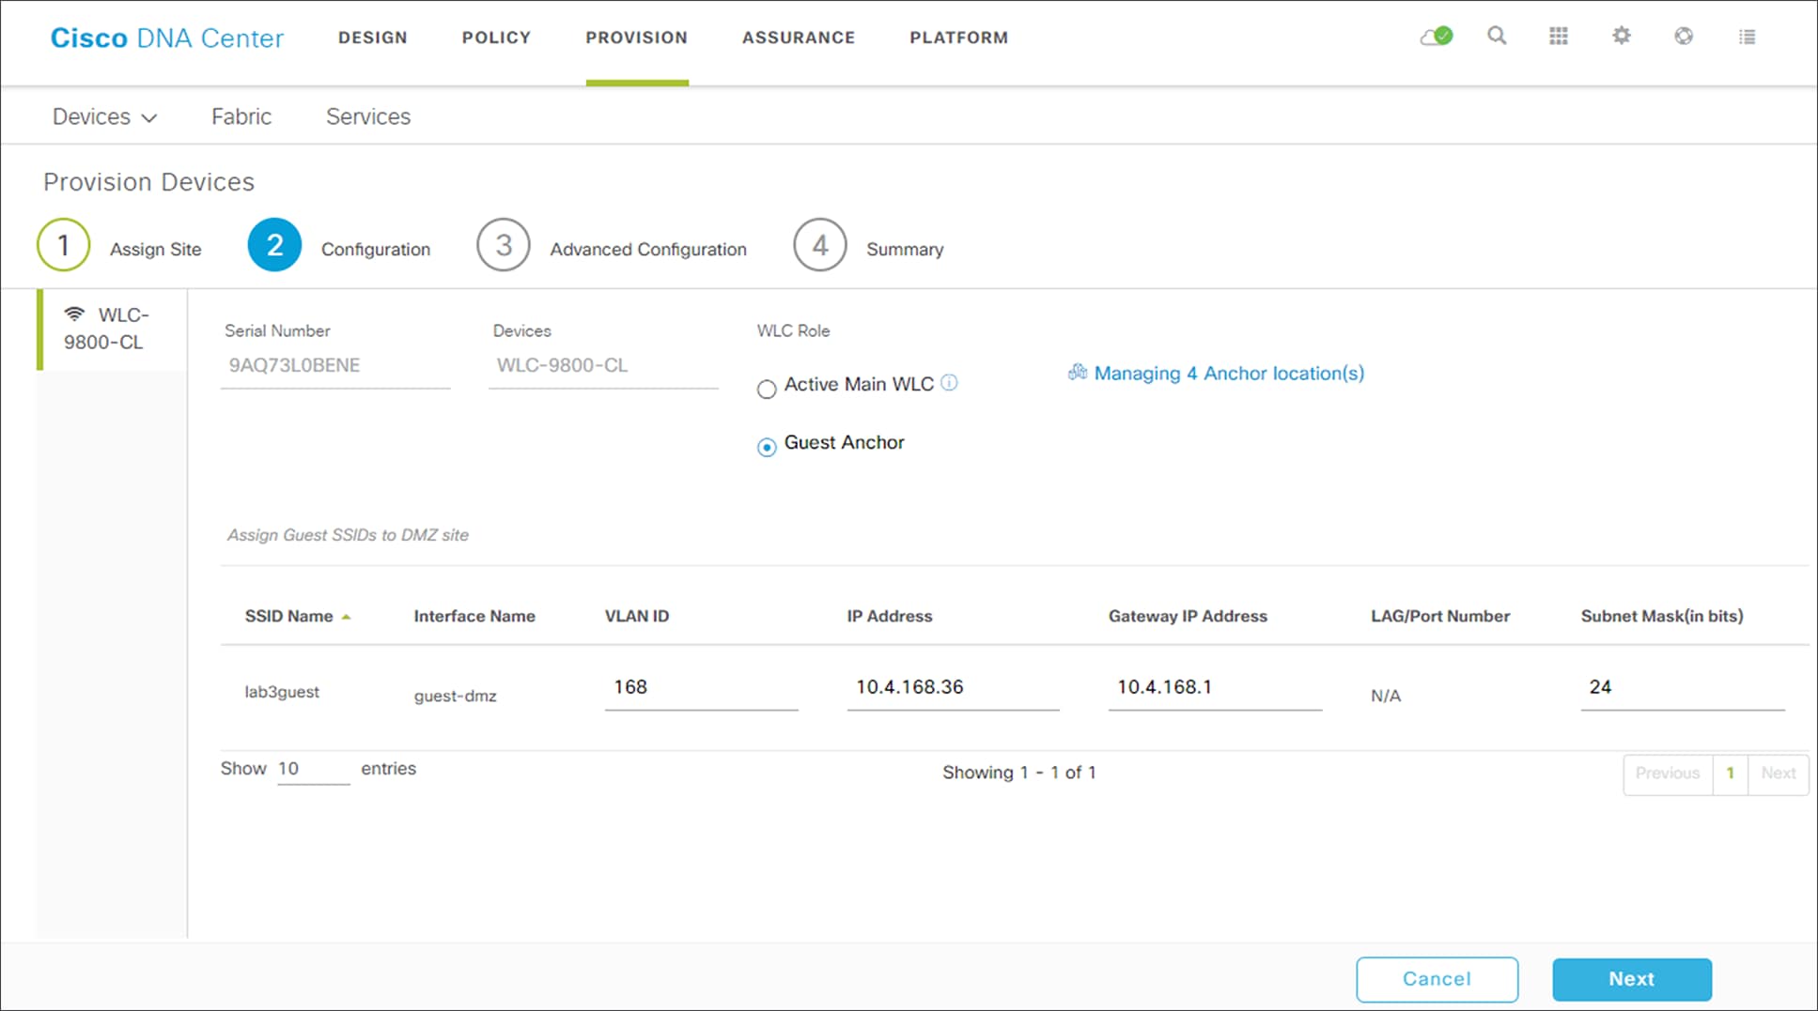Open the PROVISION menu

point(637,38)
